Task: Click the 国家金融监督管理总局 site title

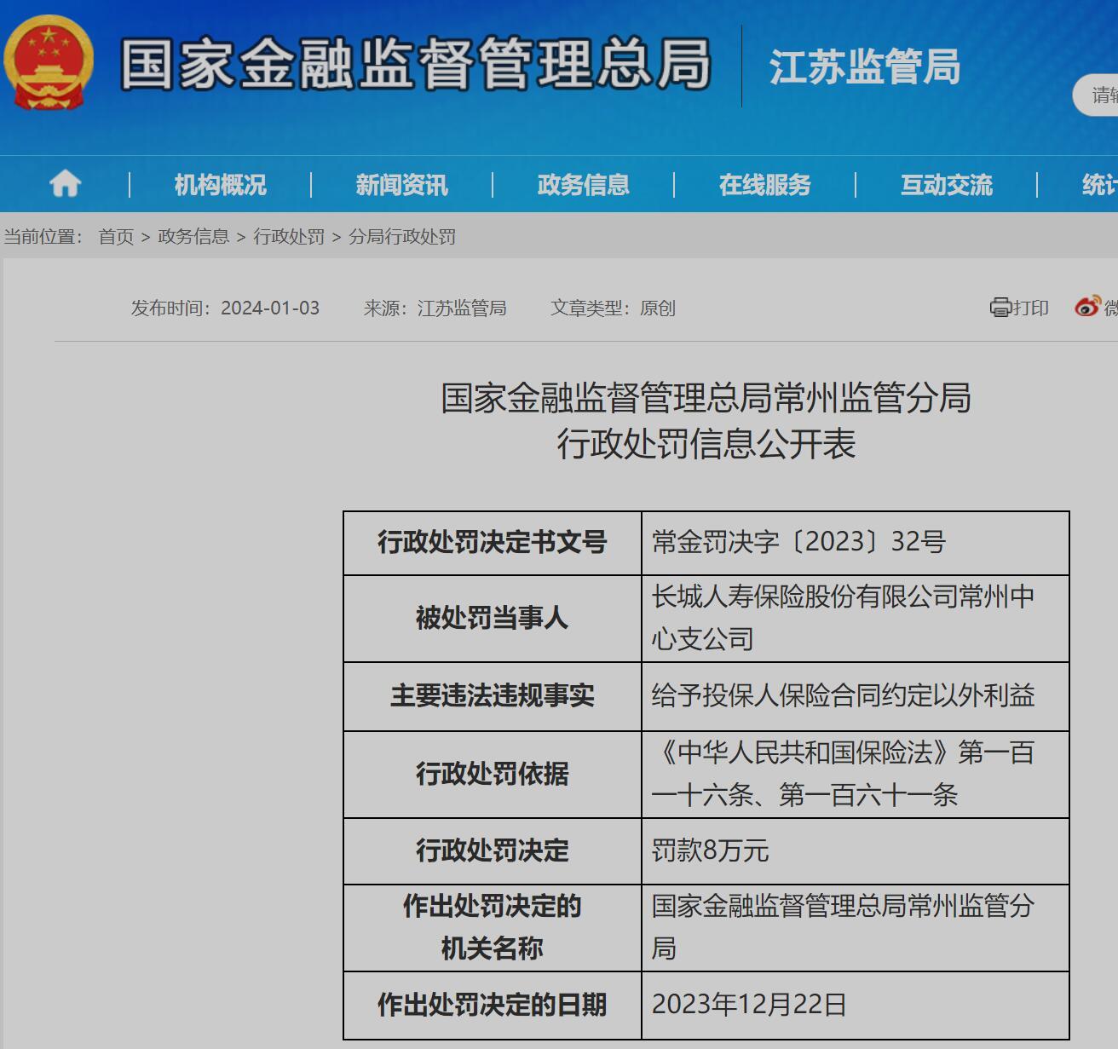Action: (415, 64)
